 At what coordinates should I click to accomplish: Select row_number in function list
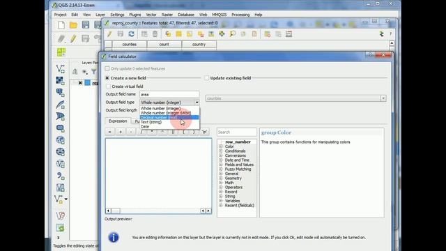coord(238,142)
